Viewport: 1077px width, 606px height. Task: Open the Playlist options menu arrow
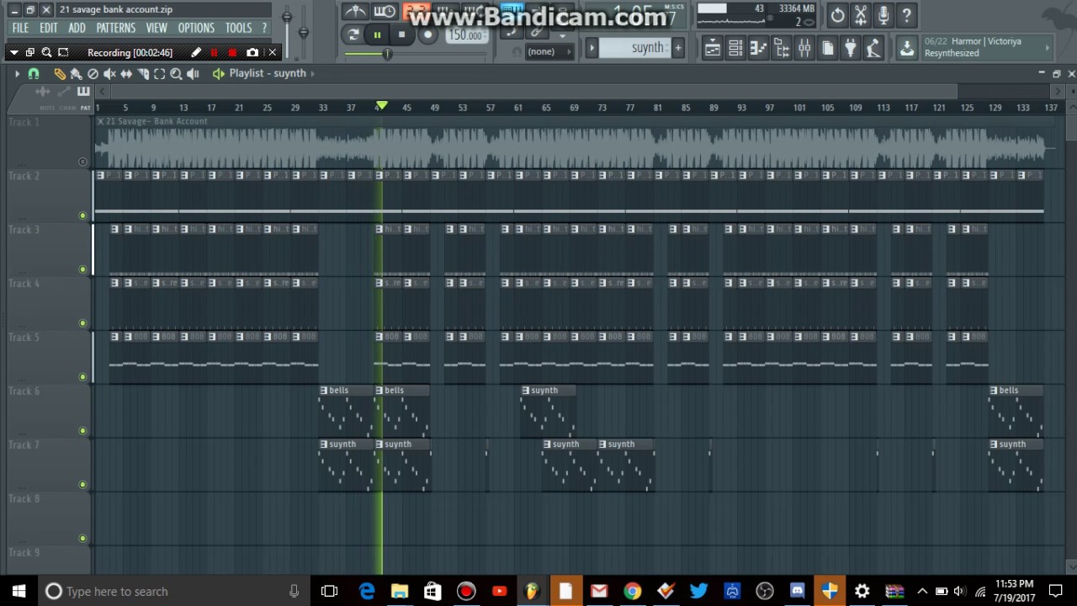[16, 74]
